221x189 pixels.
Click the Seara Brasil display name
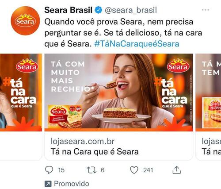tap(69, 10)
